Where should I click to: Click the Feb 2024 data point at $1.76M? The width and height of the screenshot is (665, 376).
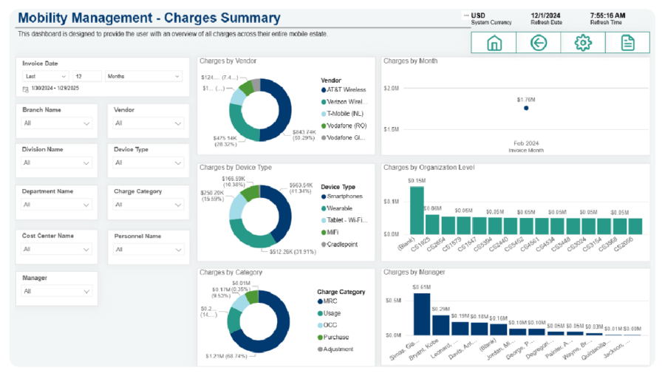click(526, 108)
